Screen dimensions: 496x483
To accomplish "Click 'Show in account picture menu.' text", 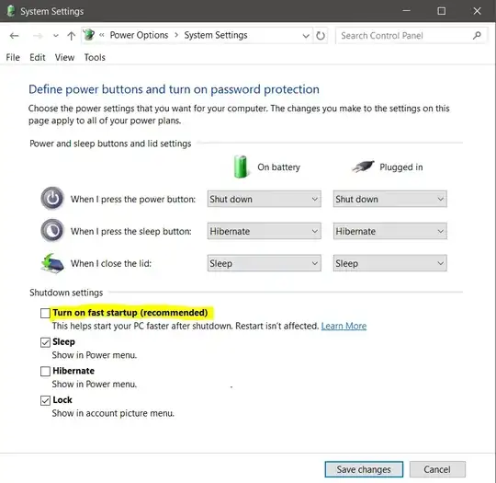I will tap(113, 413).
